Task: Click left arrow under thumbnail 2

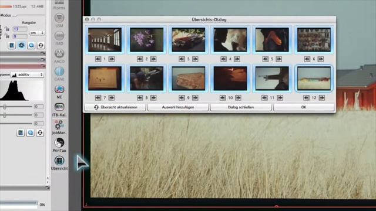Action: 140,59
